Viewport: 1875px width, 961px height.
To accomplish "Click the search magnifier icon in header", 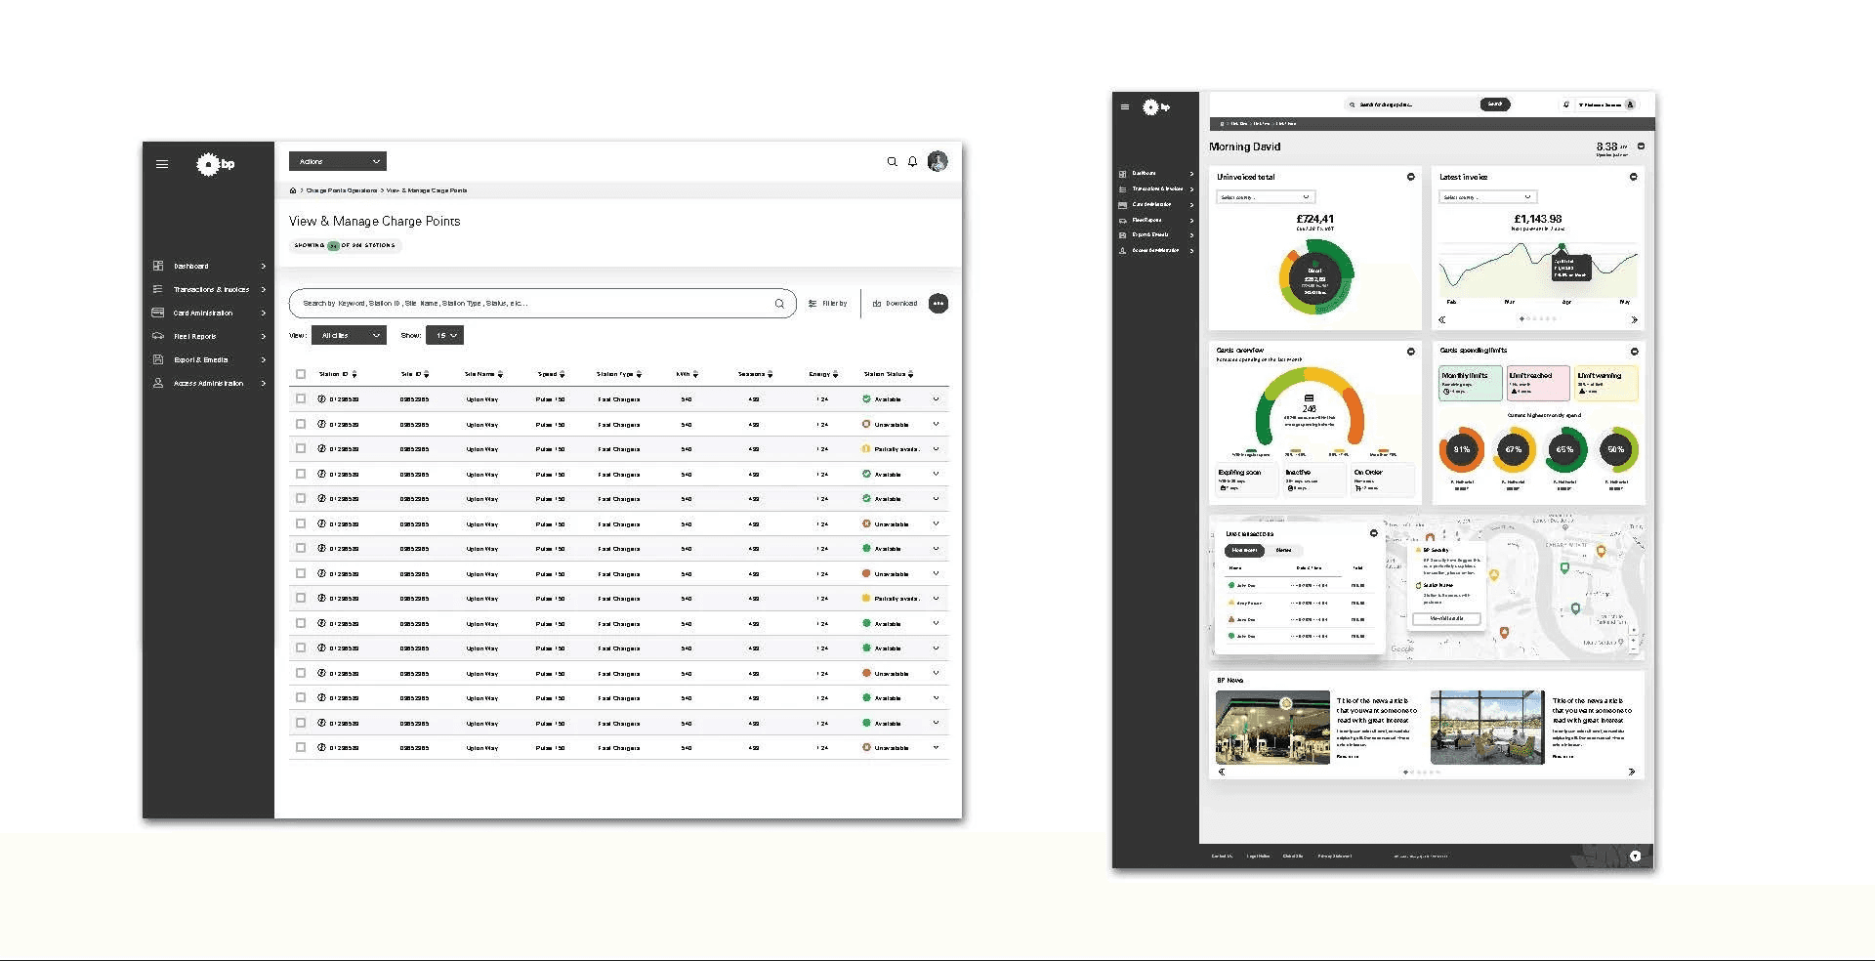I will (x=892, y=162).
